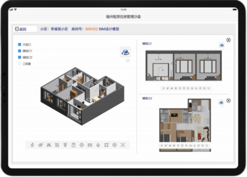Uncheck the 辅视口1 checkbox

[19, 51]
